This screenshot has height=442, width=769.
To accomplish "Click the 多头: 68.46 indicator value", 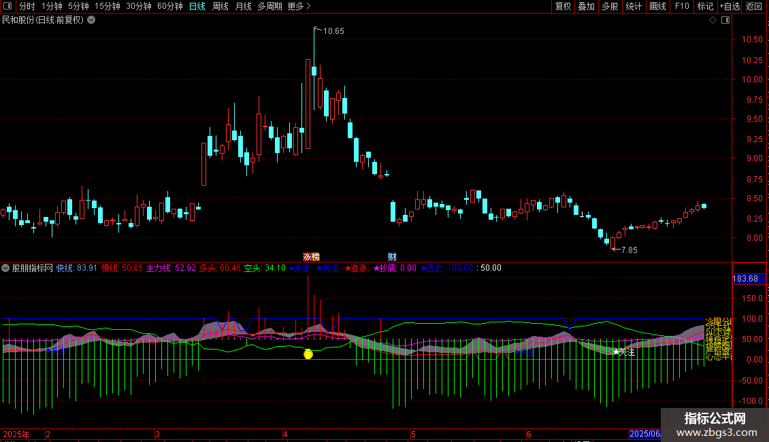I will (220, 268).
